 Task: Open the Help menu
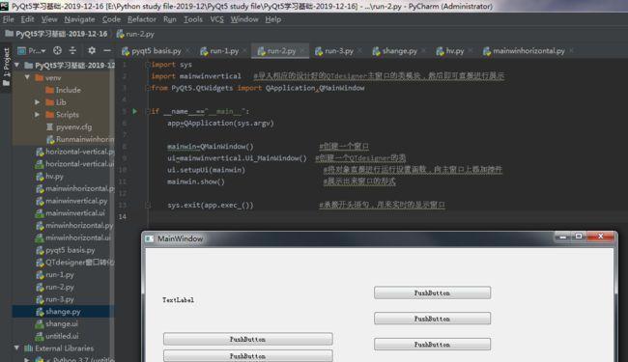(x=272, y=19)
